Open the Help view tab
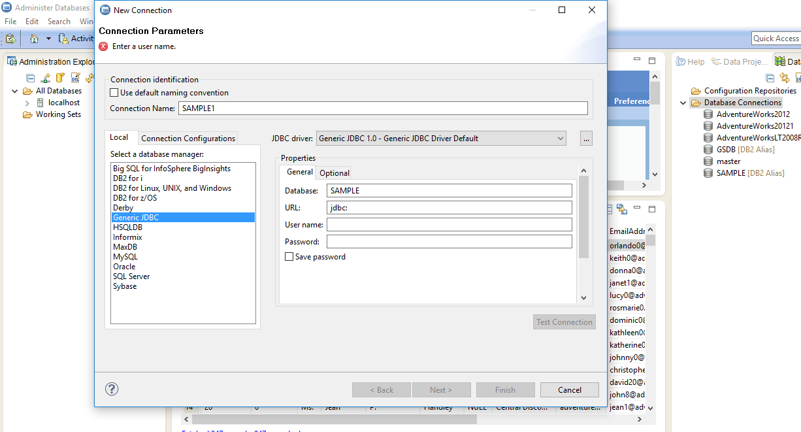Screen dimensions: 801x432 [691, 61]
